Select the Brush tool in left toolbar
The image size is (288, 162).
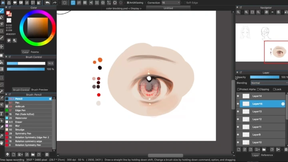point(2,11)
